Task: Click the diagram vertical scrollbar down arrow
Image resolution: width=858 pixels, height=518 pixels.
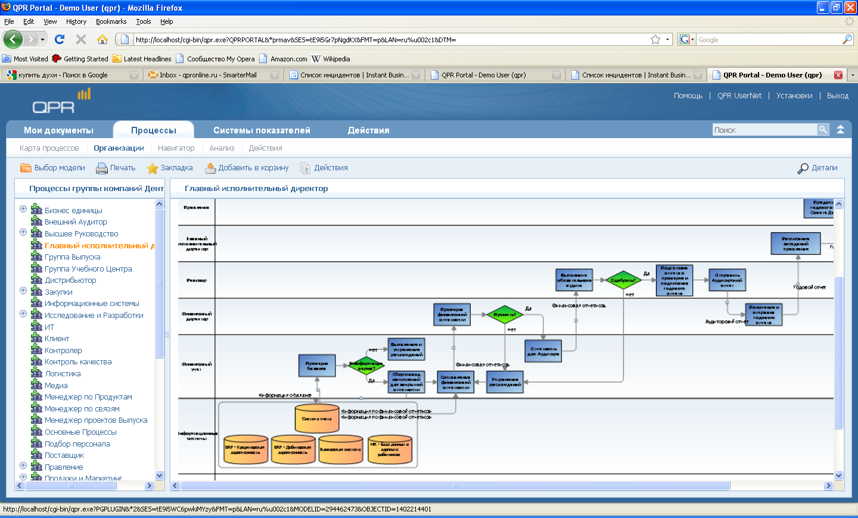Action: tap(839, 476)
